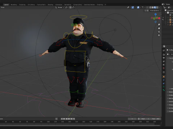The width and height of the screenshot is (173, 129).
Task: Toggle the snapping magnet
Action: tap(70, 8)
